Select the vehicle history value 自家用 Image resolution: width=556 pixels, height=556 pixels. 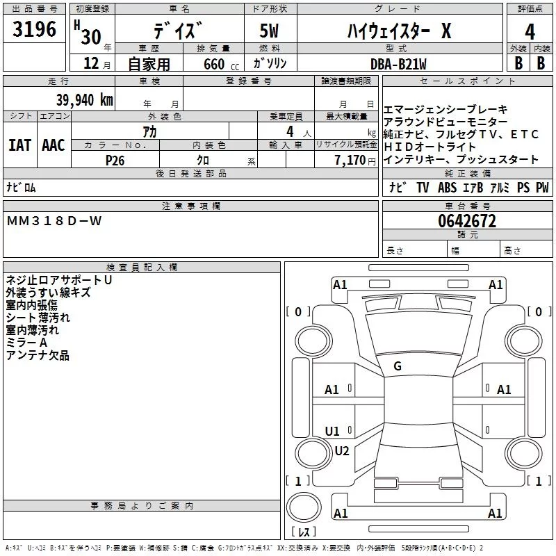tap(149, 64)
